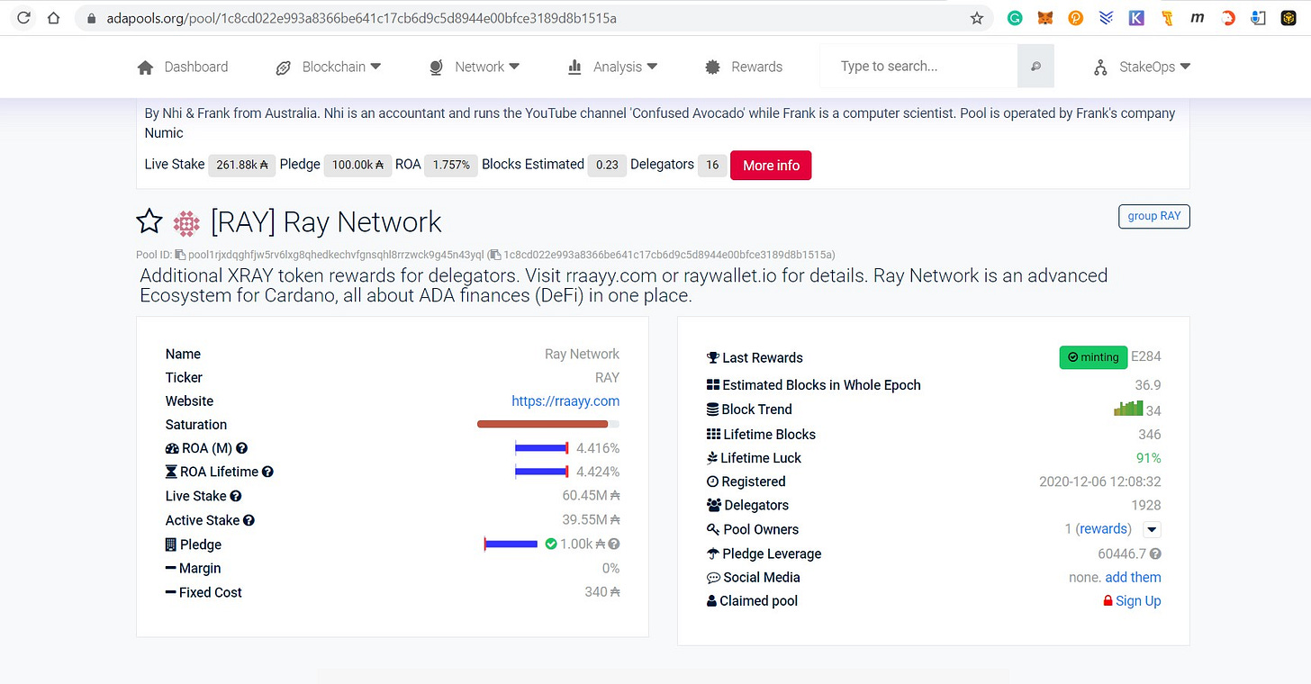Click add them social media link
The image size is (1311, 684).
click(x=1133, y=577)
